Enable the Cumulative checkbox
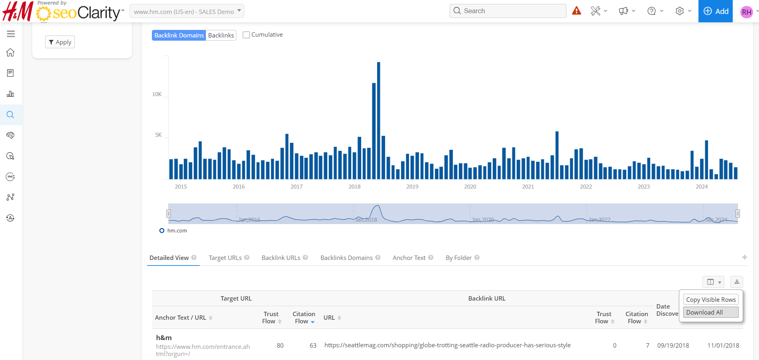Viewport: 759px width, 360px height. [246, 35]
